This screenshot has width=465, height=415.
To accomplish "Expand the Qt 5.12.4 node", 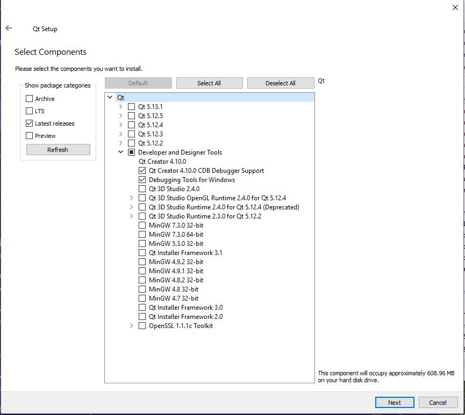I will [121, 125].
